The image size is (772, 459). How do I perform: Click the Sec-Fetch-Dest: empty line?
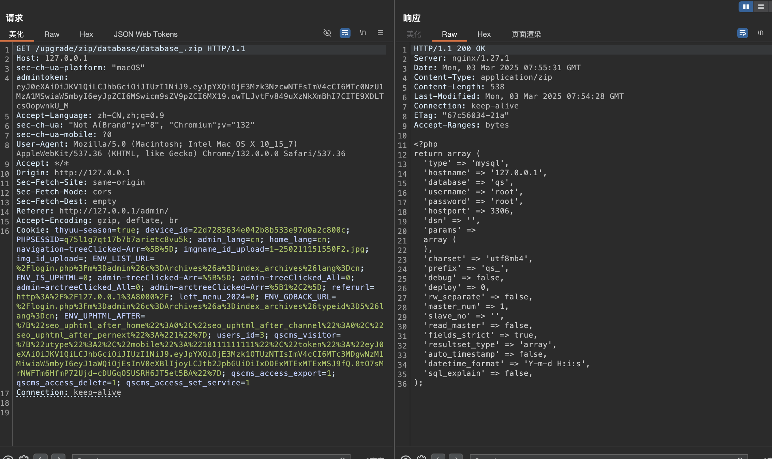click(66, 202)
